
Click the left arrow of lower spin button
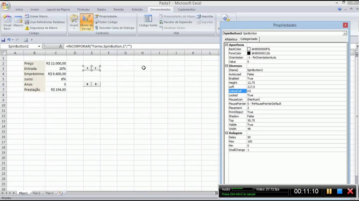87,84
